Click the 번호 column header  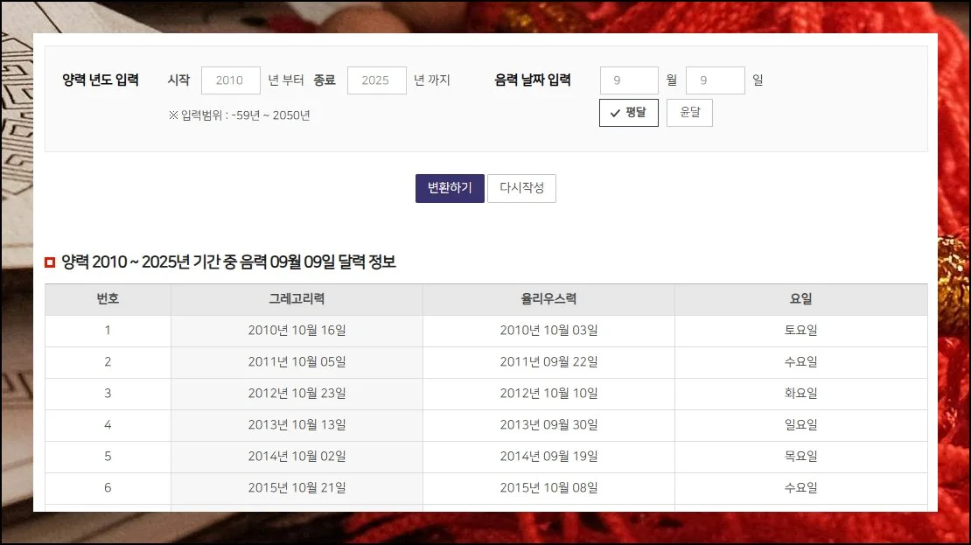pyautogui.click(x=108, y=299)
